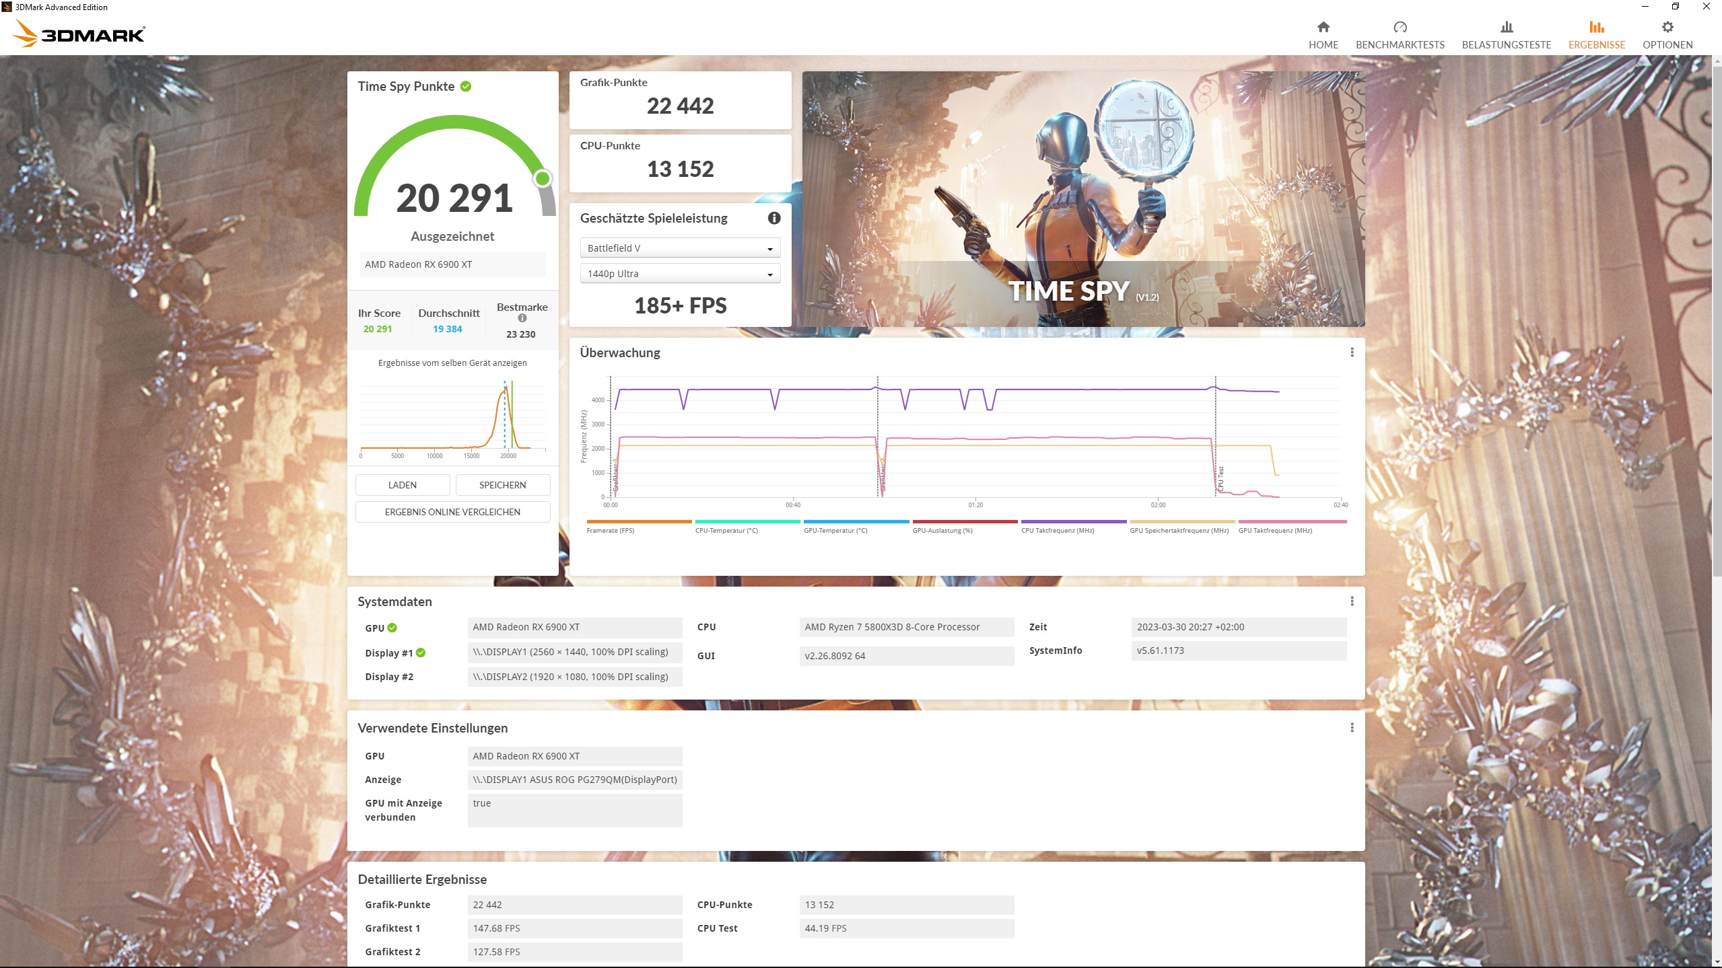Open the Systemdaten three-dot menu
1722x968 pixels.
[x=1352, y=601]
